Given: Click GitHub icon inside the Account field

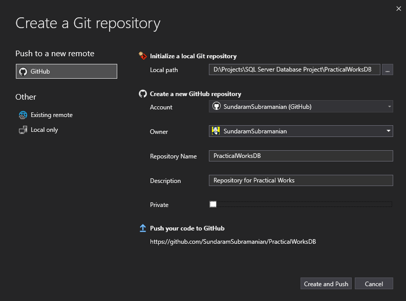Looking at the screenshot, I should click(216, 107).
